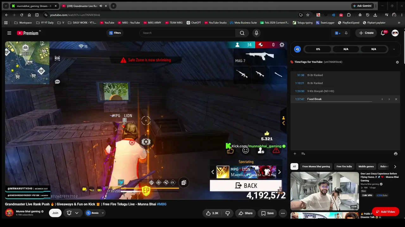
Task: Click Ask Gemini in Chrome
Action: click(x=363, y=6)
